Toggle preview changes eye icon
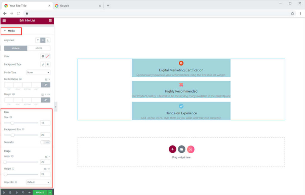Viewport: 305px width, 195px height. coord(29,193)
